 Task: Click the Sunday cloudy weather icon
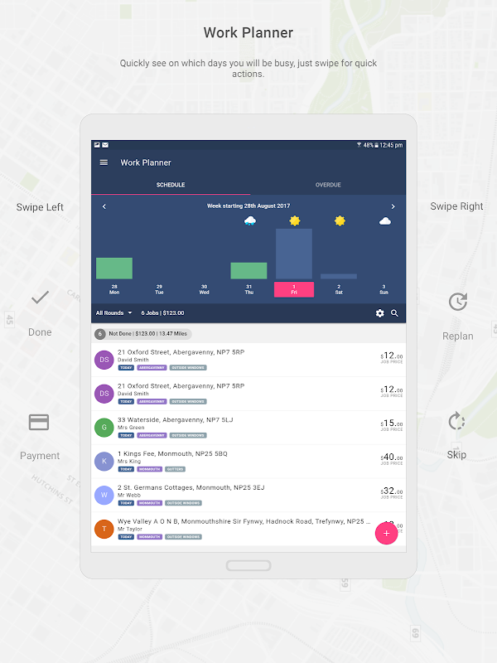click(x=384, y=221)
